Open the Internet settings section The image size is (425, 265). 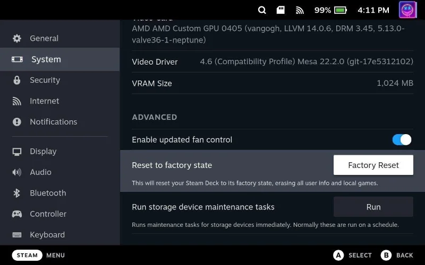tap(44, 101)
